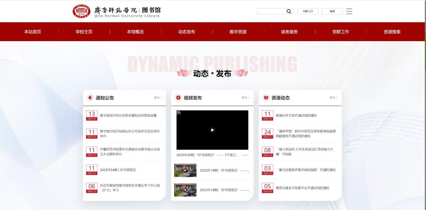Click the book icon beside 资源动态
Viewport: 426px width, 210px height.
266,98
